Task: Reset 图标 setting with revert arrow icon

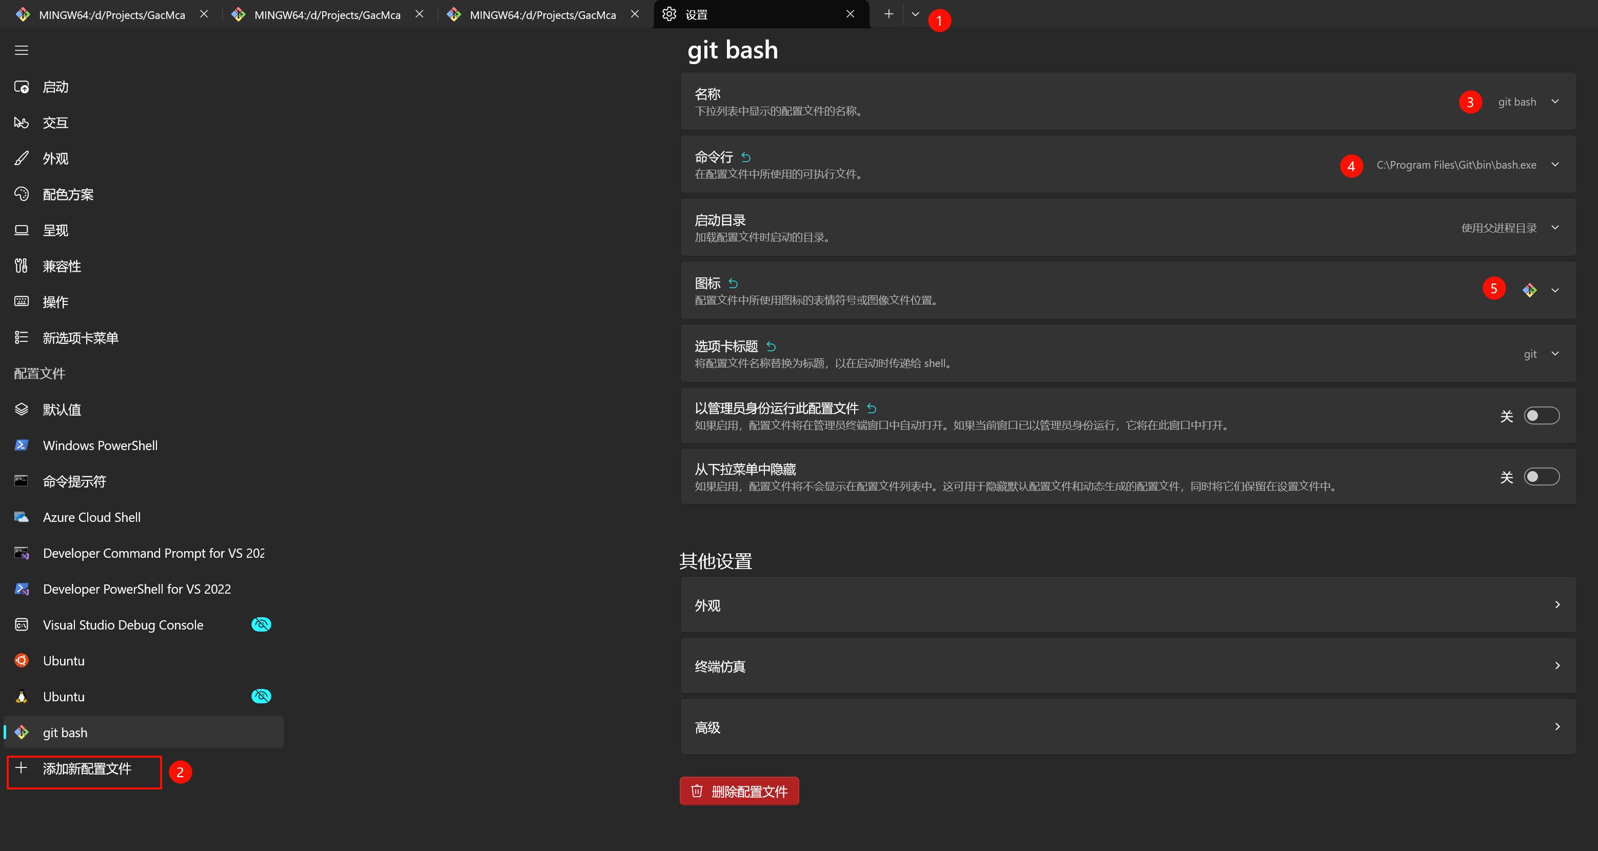Action: click(x=733, y=284)
